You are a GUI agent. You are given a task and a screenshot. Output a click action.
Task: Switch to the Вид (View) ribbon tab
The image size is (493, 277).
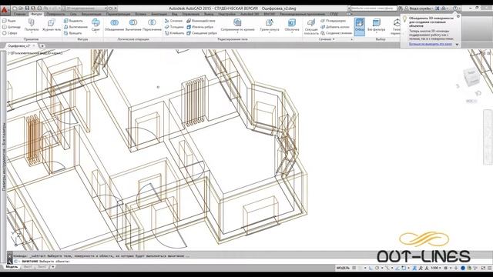(x=175, y=14)
